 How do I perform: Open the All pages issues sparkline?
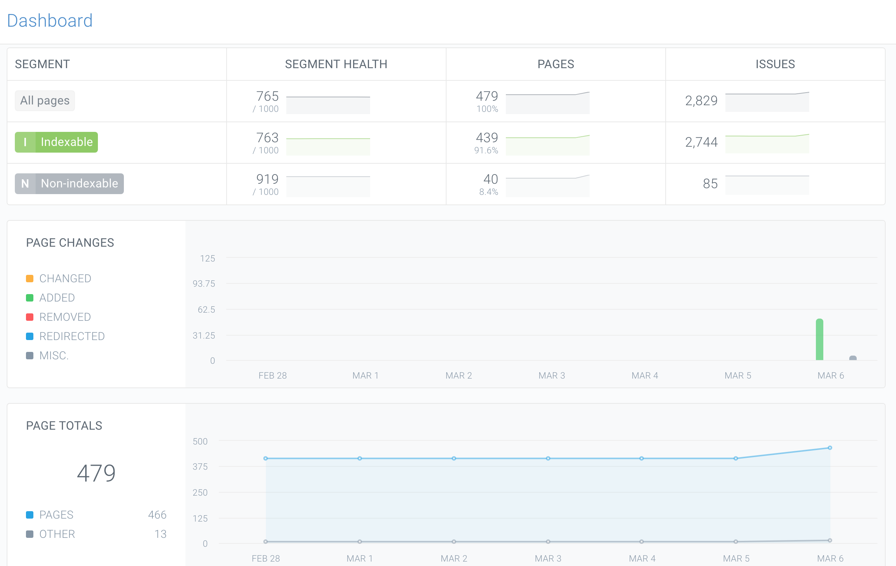(x=767, y=101)
